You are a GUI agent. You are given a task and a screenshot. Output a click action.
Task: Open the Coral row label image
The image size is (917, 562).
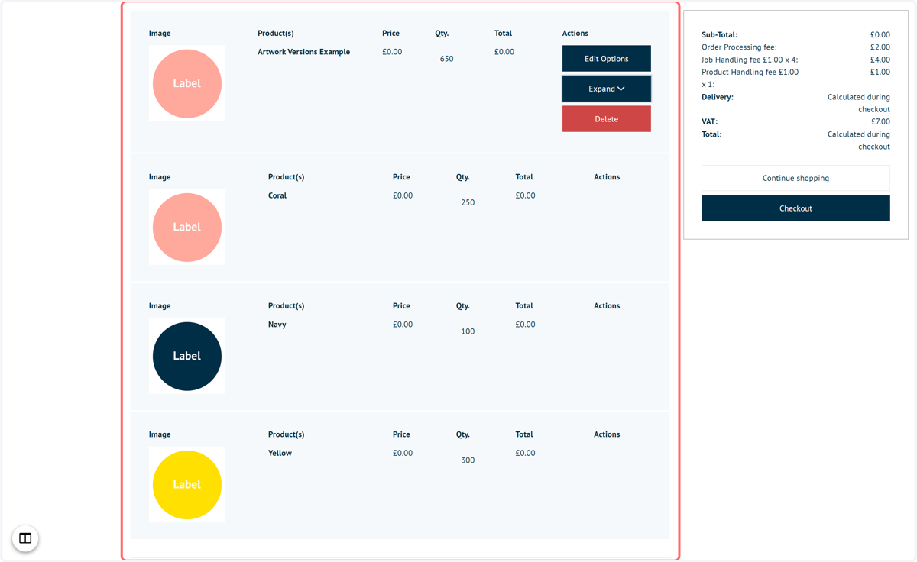click(187, 227)
